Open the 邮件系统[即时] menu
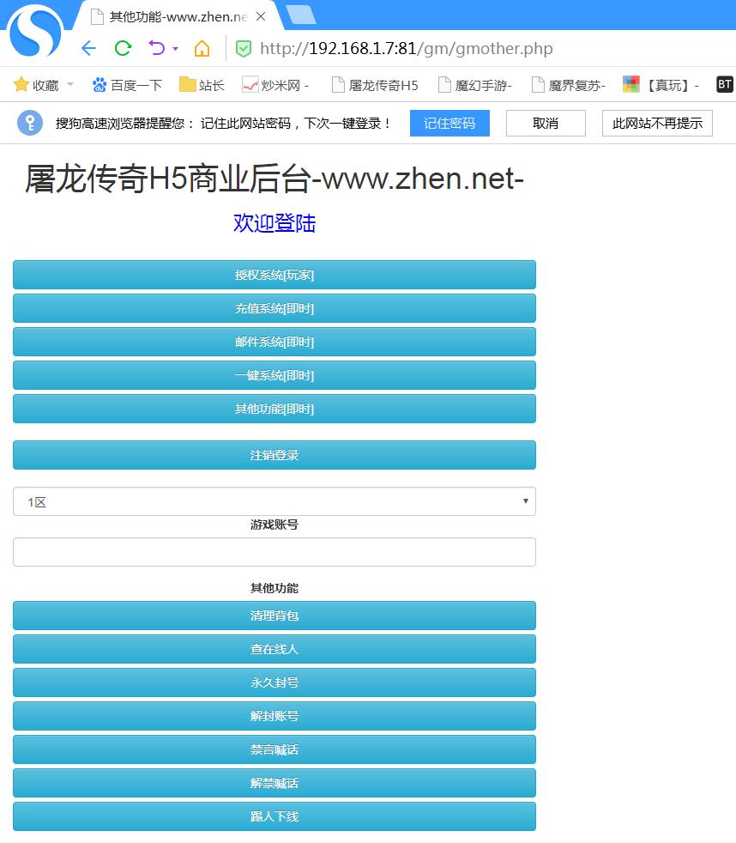 (x=274, y=342)
